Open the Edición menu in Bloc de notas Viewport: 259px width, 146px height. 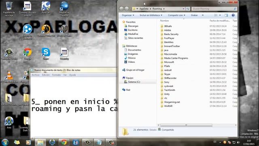[x=46, y=75]
